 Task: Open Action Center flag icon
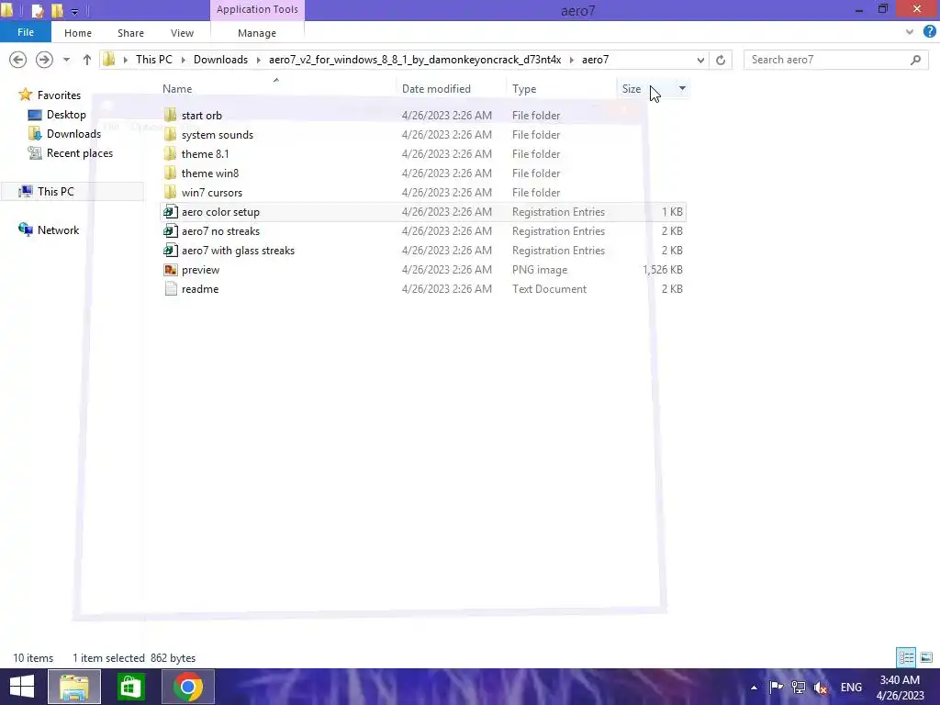pos(776,687)
